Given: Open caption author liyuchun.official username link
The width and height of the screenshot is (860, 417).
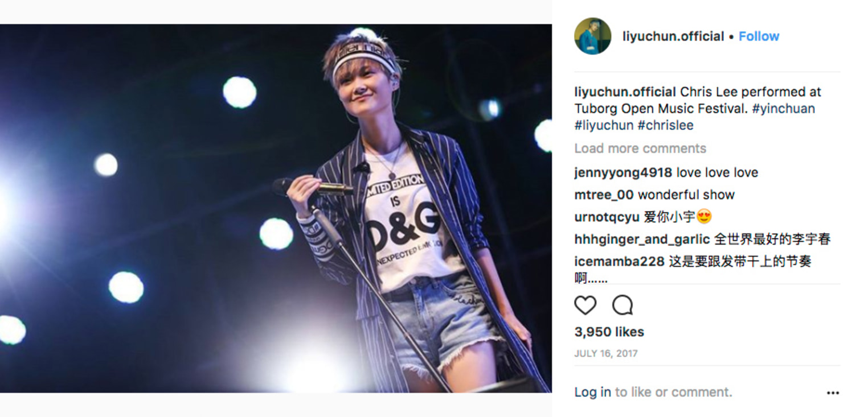Looking at the screenshot, I should pos(625,92).
